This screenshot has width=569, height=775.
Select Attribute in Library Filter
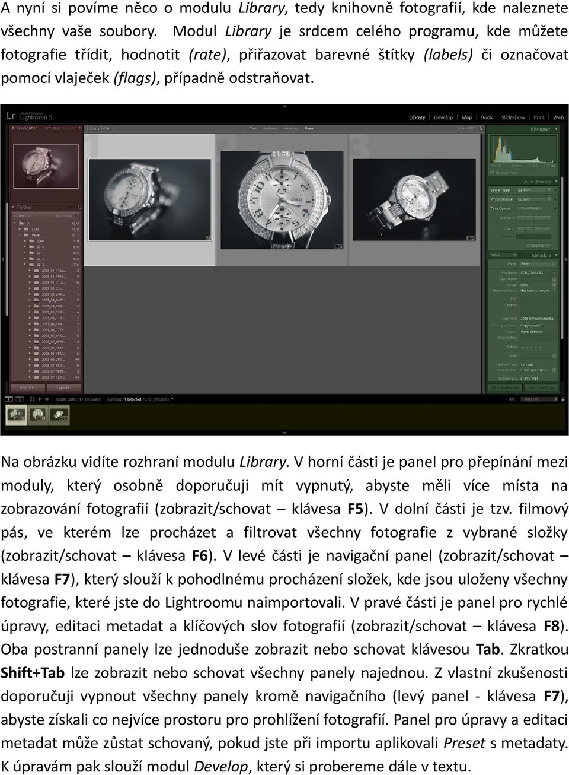pos(271,128)
